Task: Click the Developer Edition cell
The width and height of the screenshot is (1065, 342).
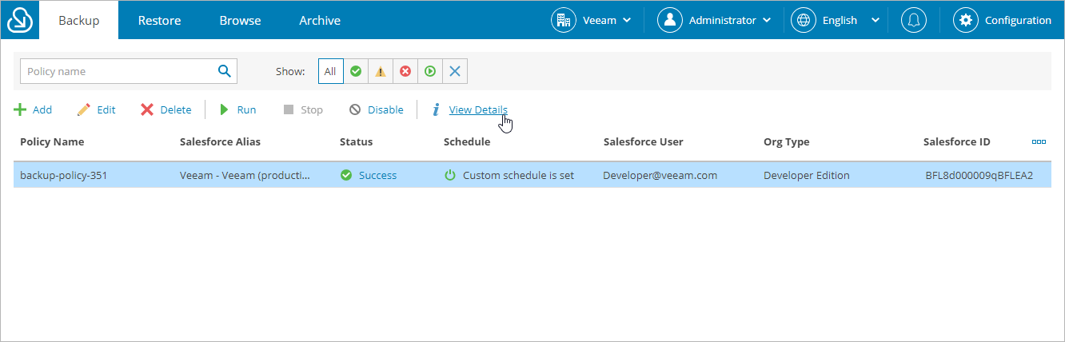Action: tap(807, 176)
